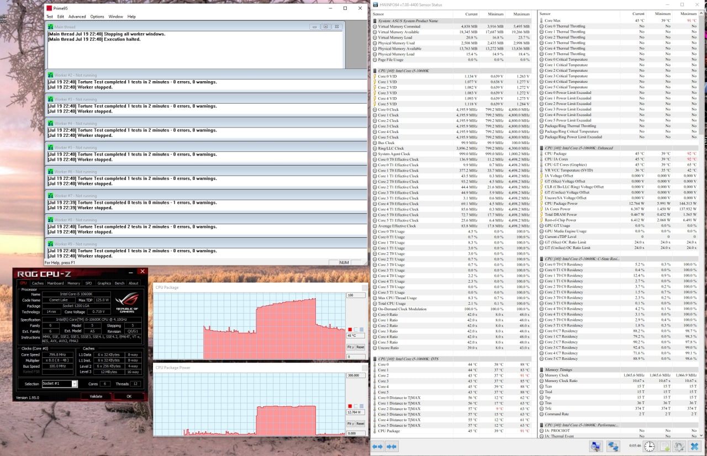Switch to the Mainboard tab in CPU-Z

point(55,283)
